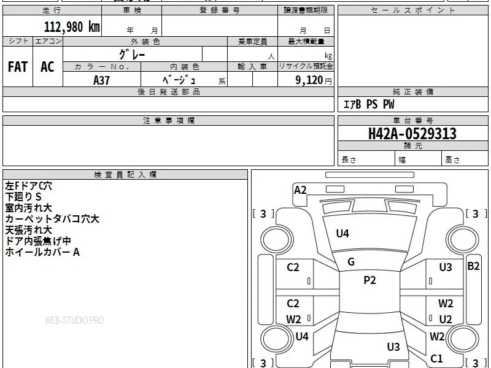Select the interior color ベージュ
The image size is (491, 368).
click(179, 80)
